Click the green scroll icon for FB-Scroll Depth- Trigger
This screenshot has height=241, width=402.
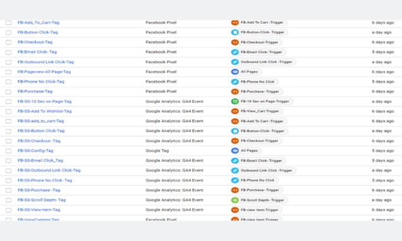click(x=235, y=200)
